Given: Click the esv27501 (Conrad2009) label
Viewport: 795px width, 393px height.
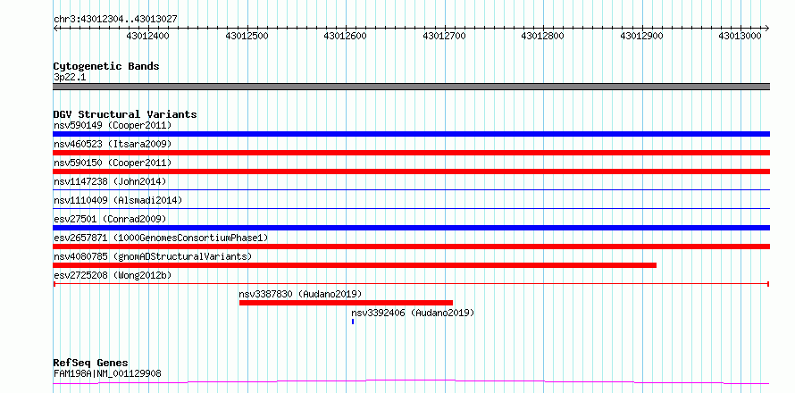Looking at the screenshot, I should [110, 219].
